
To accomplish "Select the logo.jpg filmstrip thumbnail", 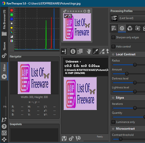I will [x=77, y=27].
